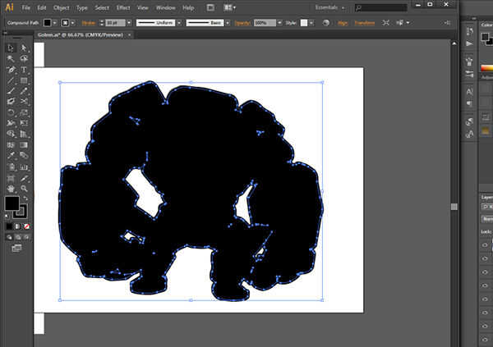Toggle visibility of the second layer
The image size is (493, 347).
click(485, 258)
